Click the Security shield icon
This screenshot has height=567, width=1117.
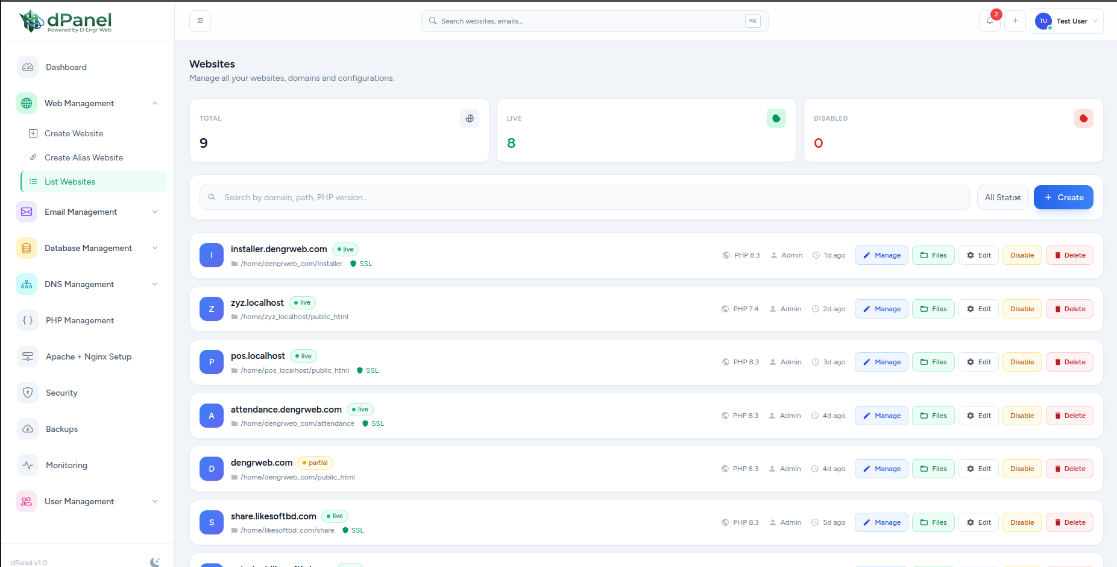point(28,393)
